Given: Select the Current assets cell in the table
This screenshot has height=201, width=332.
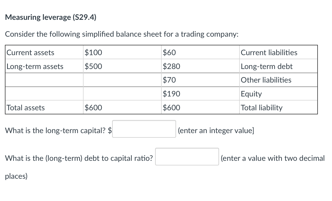Looking at the screenshot, I should coord(31,52).
